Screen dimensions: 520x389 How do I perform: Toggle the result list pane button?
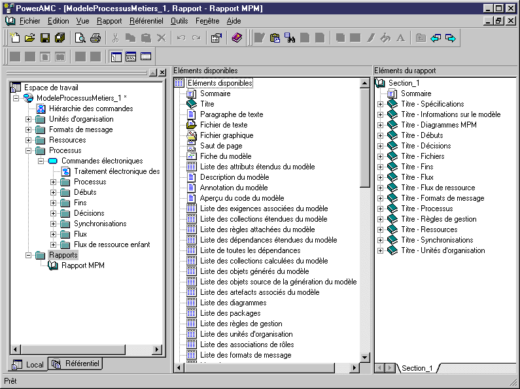146,57
